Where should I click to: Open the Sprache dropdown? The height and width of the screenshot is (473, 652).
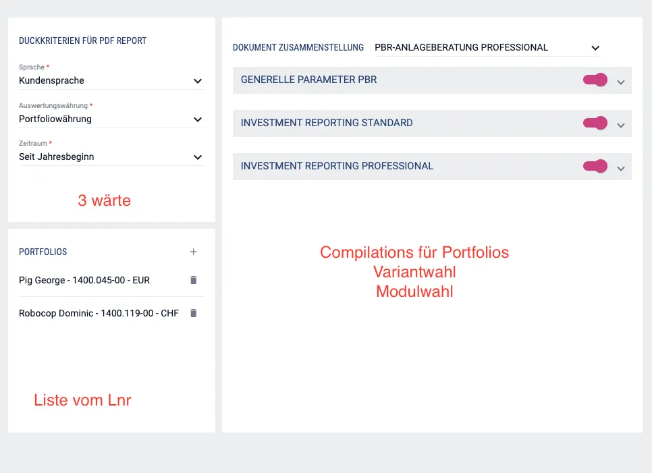(111, 81)
